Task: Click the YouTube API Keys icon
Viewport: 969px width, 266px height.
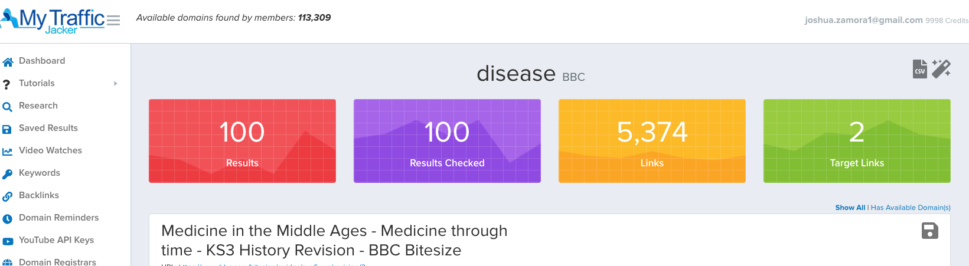Action: (8, 241)
